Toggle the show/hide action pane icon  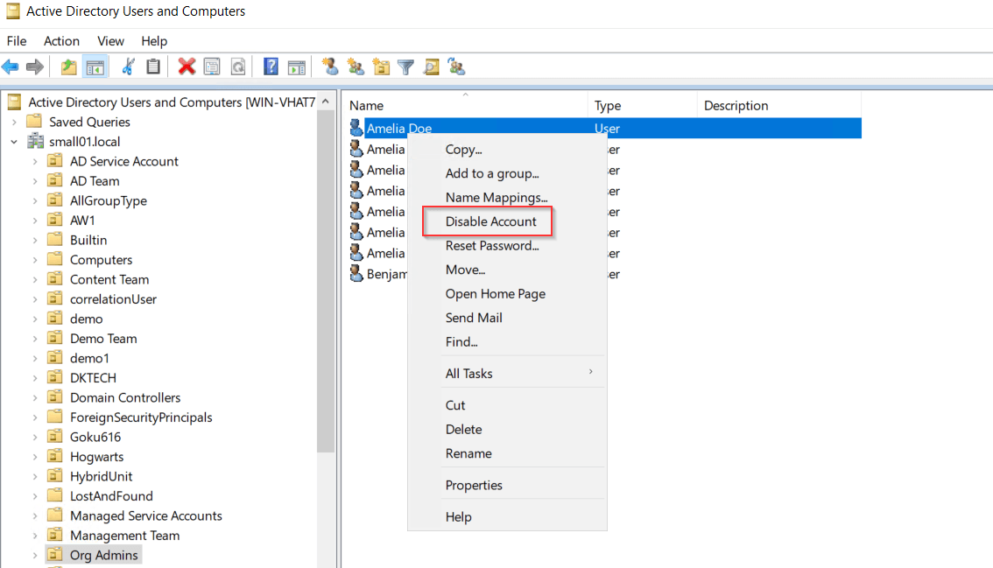click(x=296, y=67)
